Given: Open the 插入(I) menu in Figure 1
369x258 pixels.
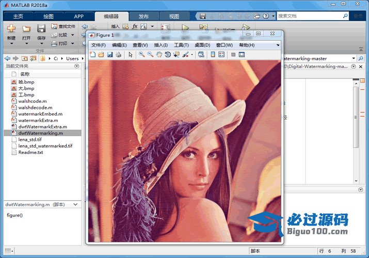Looking at the screenshot, I should [x=161, y=45].
